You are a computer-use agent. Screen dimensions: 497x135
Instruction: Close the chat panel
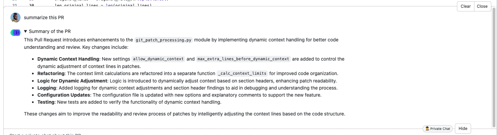[x=482, y=6]
